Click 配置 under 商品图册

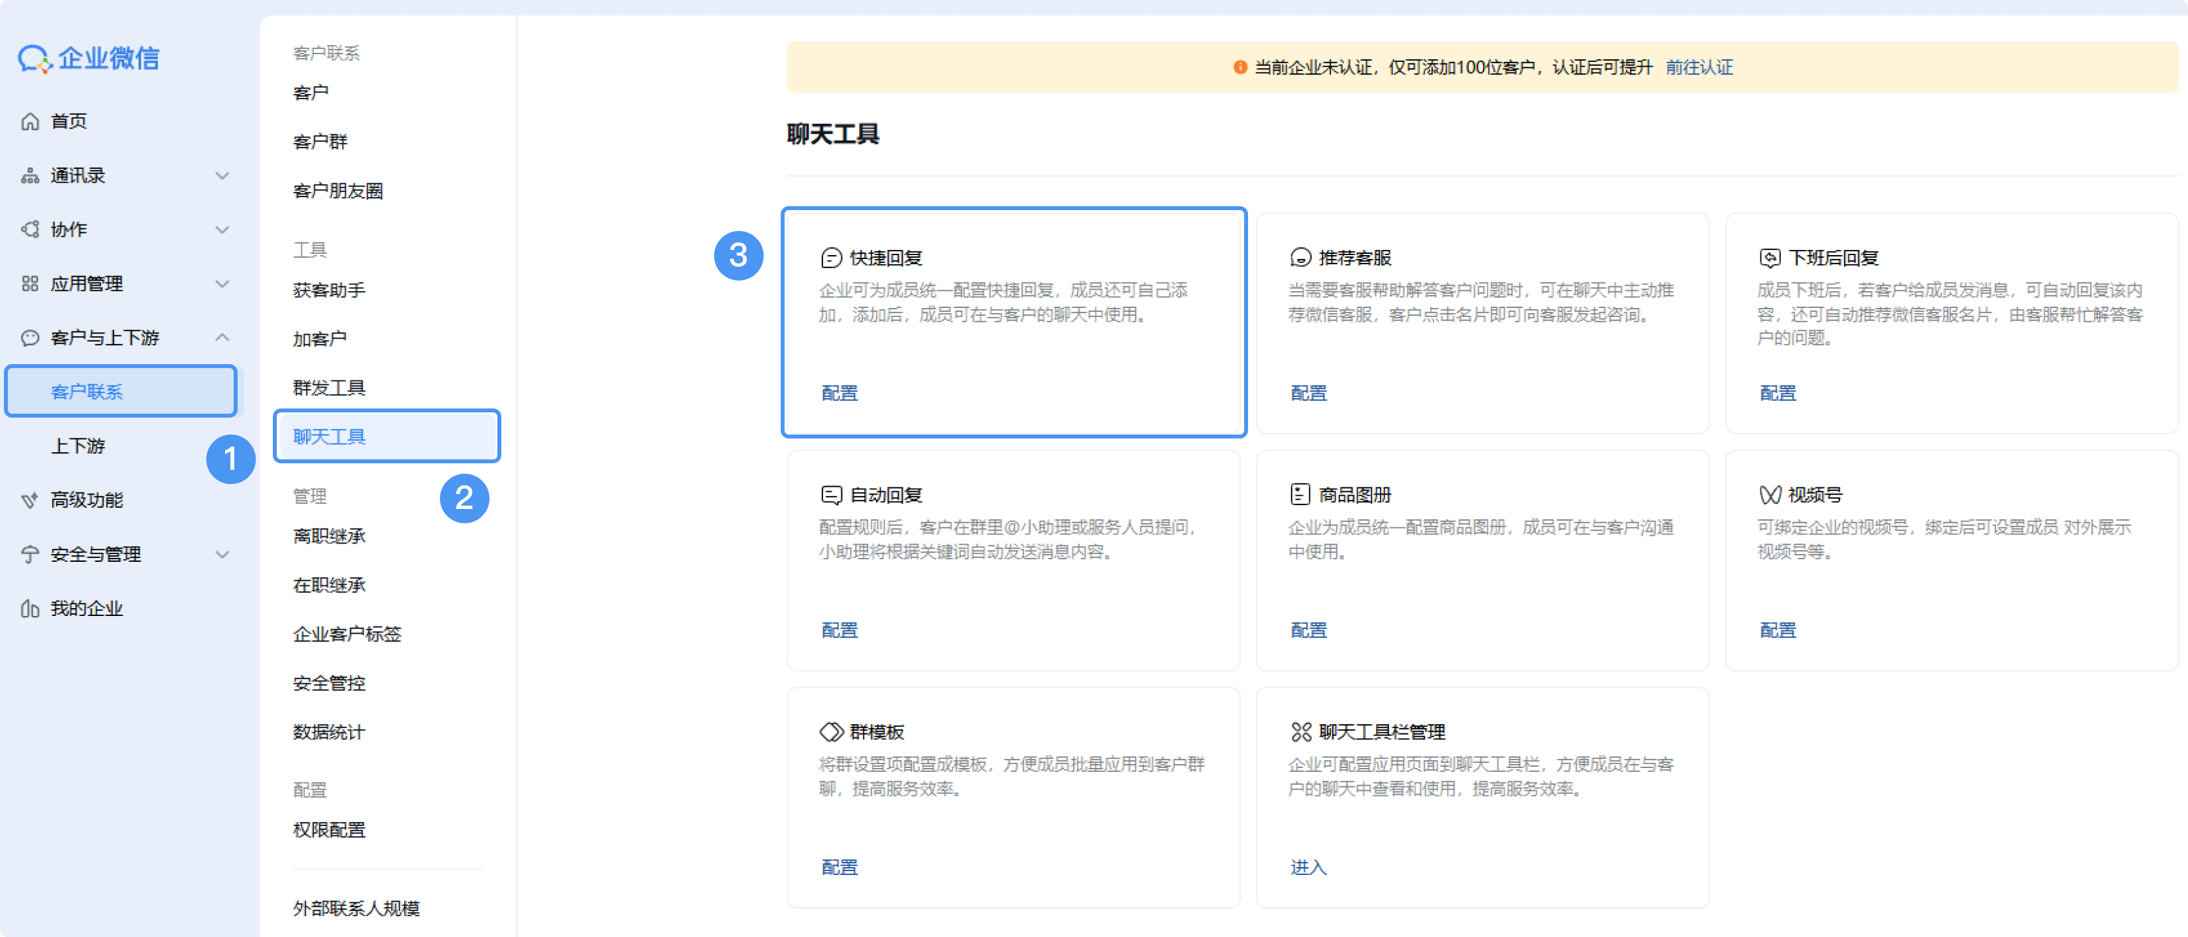coord(1309,630)
